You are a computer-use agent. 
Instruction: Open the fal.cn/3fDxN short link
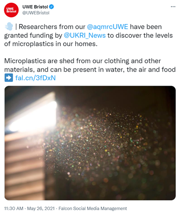click(x=35, y=78)
